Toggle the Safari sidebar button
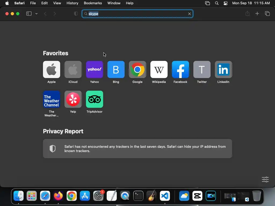This screenshot has width=275, height=206. click(x=29, y=14)
